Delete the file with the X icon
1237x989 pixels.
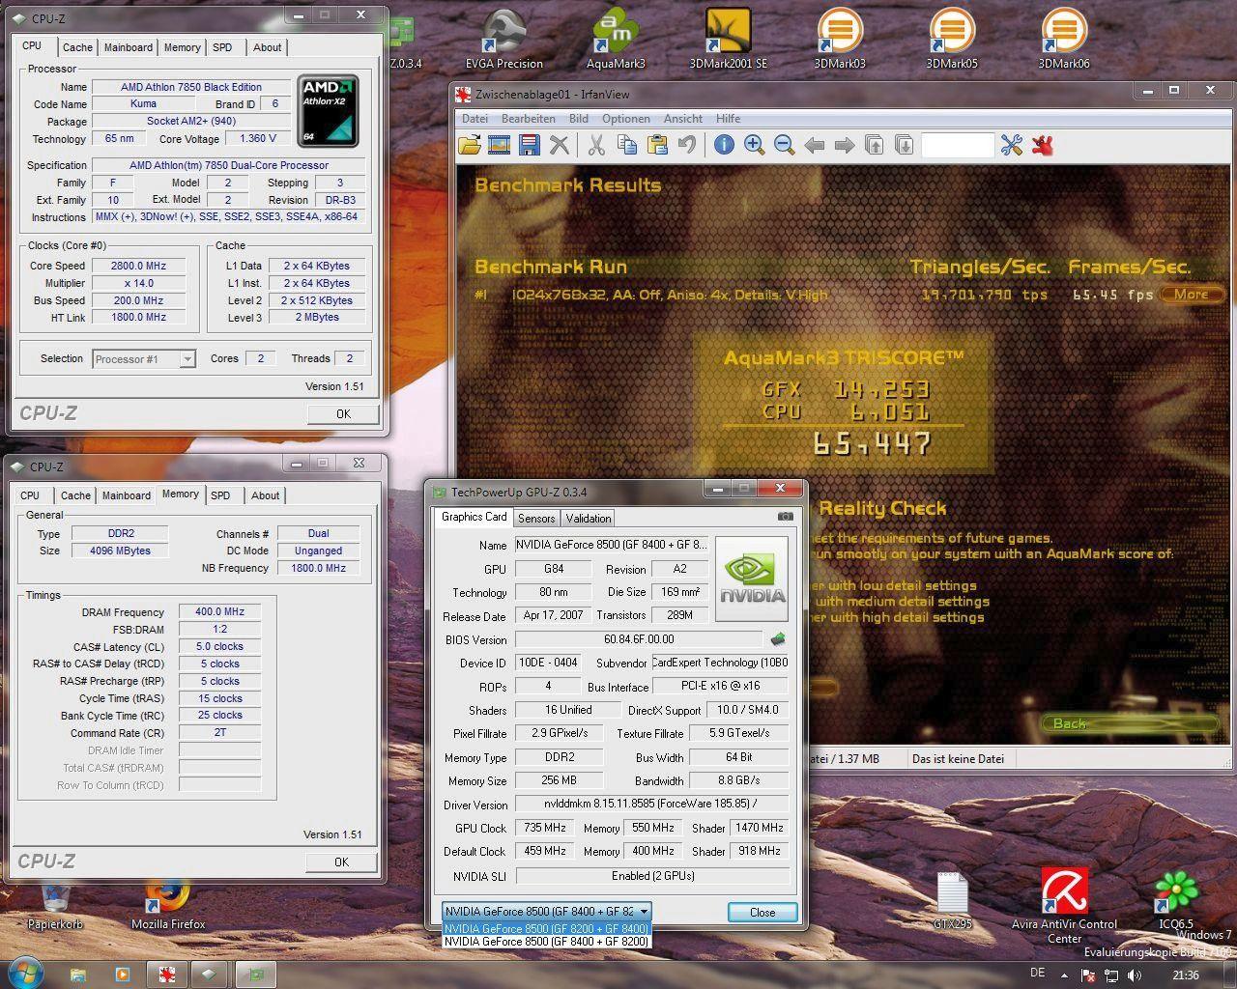pyautogui.click(x=559, y=146)
